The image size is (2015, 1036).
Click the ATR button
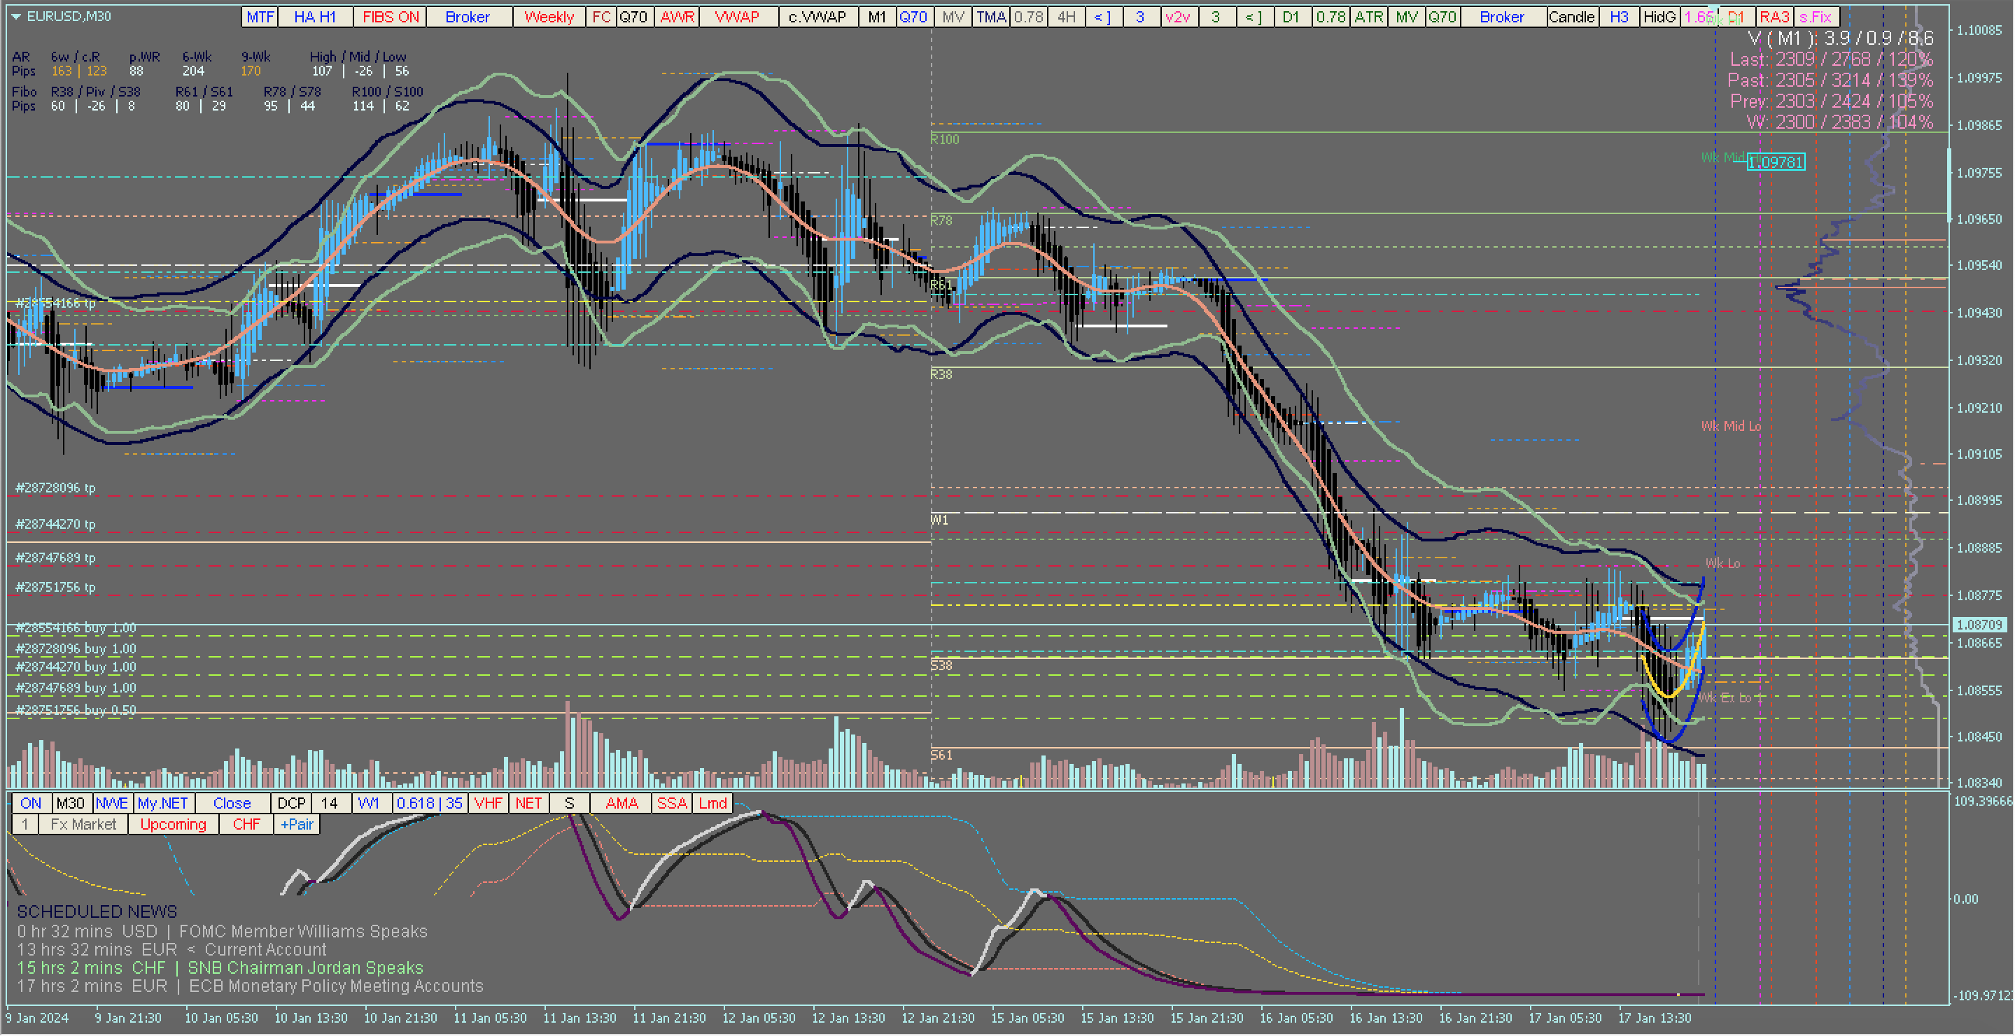click(x=1368, y=17)
